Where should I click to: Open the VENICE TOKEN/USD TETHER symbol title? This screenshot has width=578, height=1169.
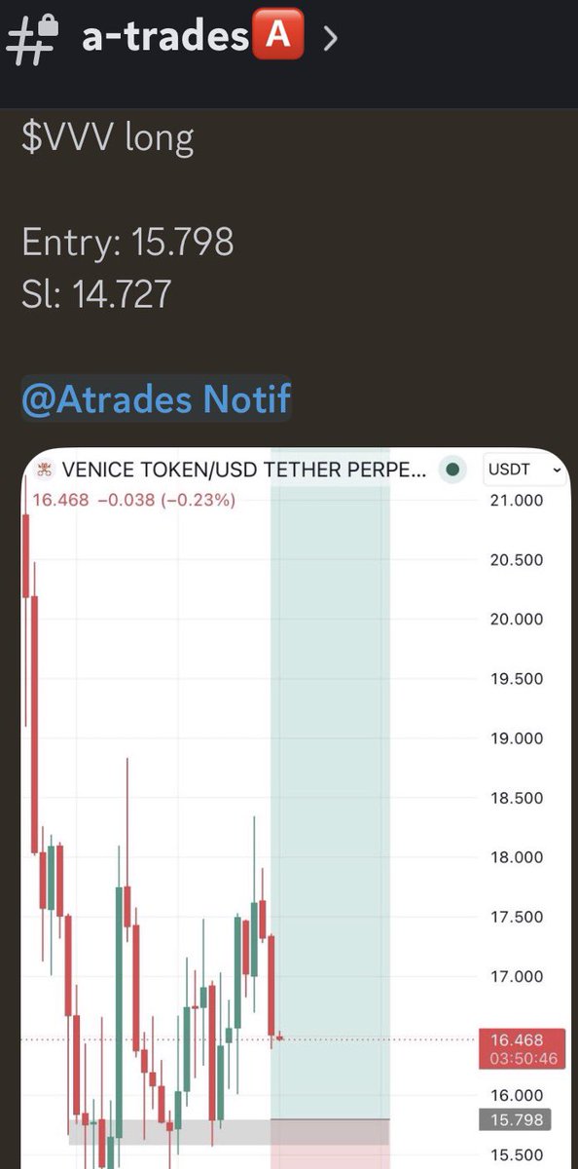243,470
